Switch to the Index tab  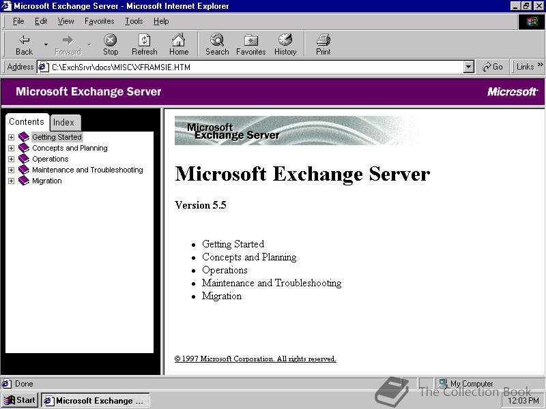(66, 123)
